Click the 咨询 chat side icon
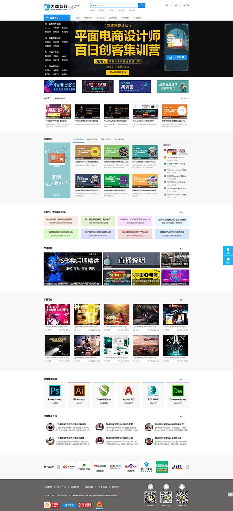 pos(228,260)
